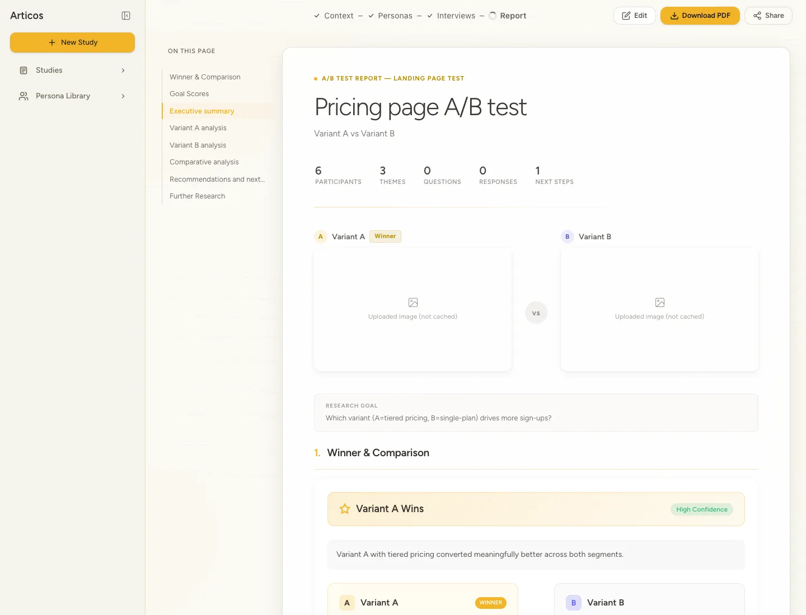The image size is (806, 615).
Task: Click the 1 Next Steps stat
Action: [554, 175]
